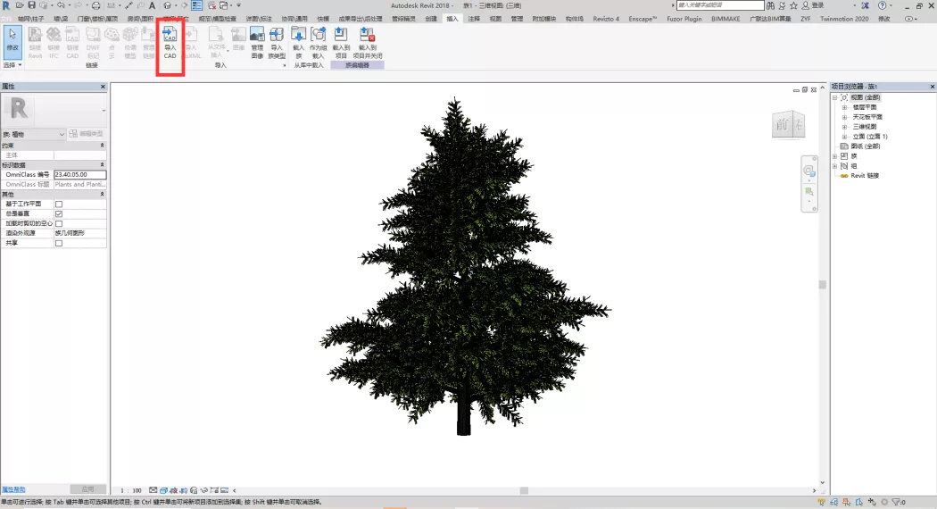The width and height of the screenshot is (937, 509).
Task: Toggle the 共享 (Shared) checkbox
Action: (59, 243)
